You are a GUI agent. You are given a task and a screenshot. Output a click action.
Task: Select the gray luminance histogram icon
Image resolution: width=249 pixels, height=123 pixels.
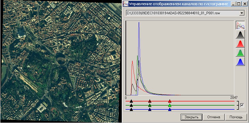[240, 34]
